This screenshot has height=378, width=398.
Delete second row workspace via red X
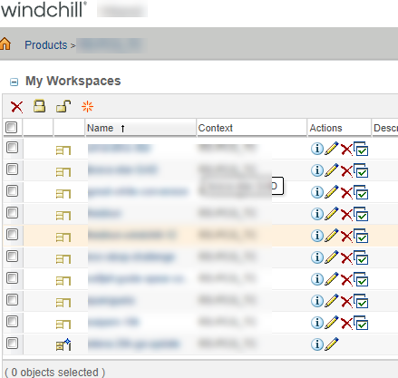pyautogui.click(x=346, y=171)
